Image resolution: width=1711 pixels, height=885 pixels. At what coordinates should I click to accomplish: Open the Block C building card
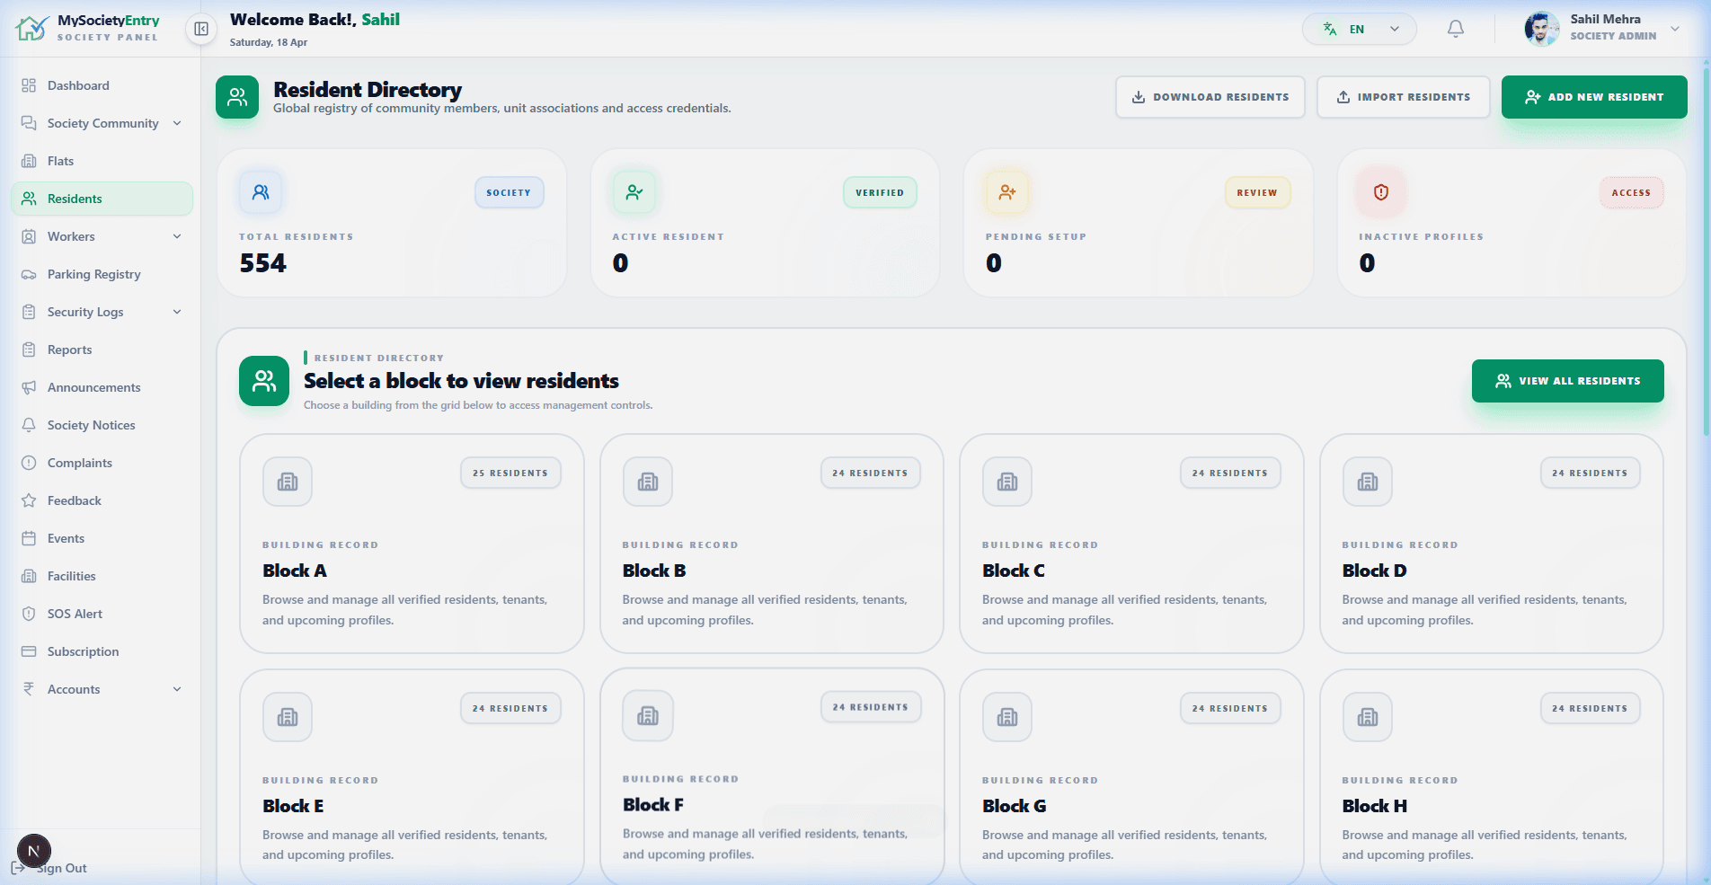coord(1130,544)
